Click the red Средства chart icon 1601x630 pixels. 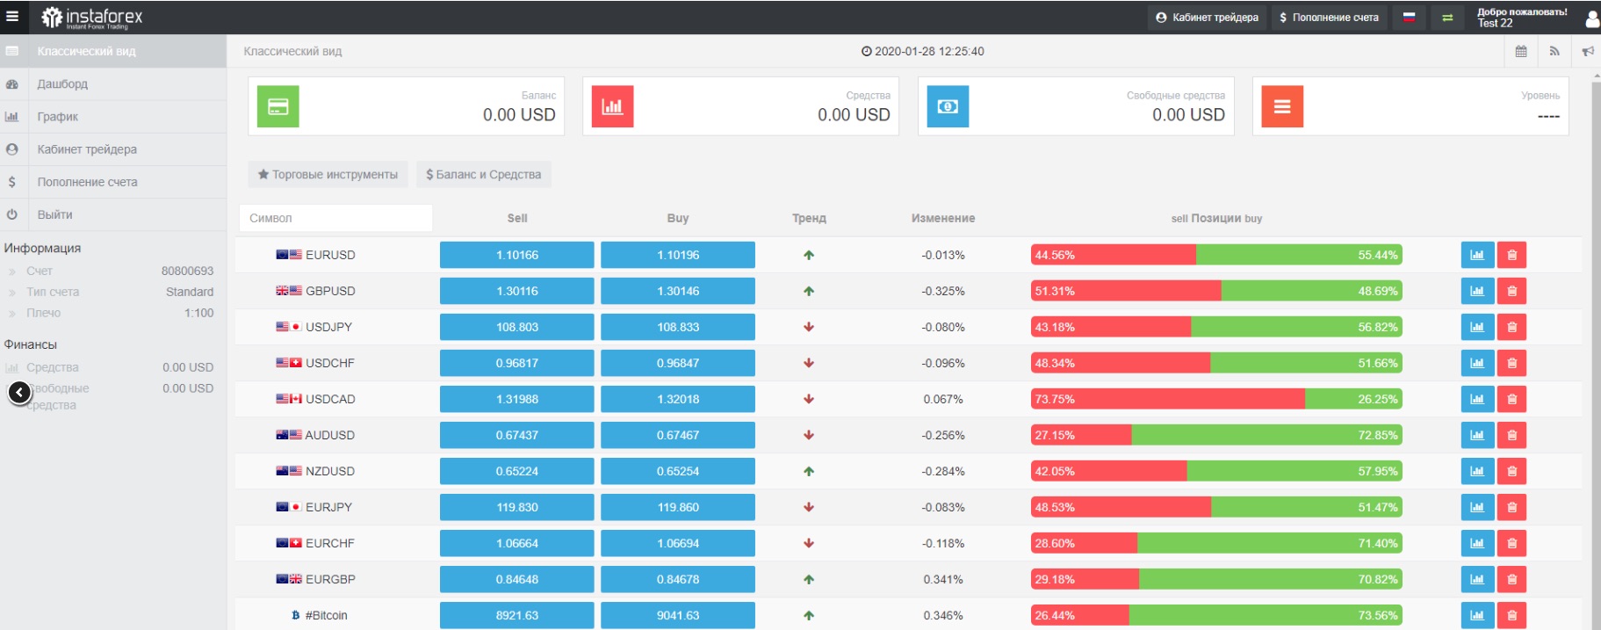pos(613,106)
